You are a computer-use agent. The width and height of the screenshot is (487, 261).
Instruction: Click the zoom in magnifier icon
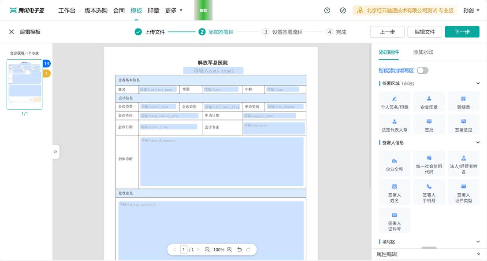pos(229,250)
